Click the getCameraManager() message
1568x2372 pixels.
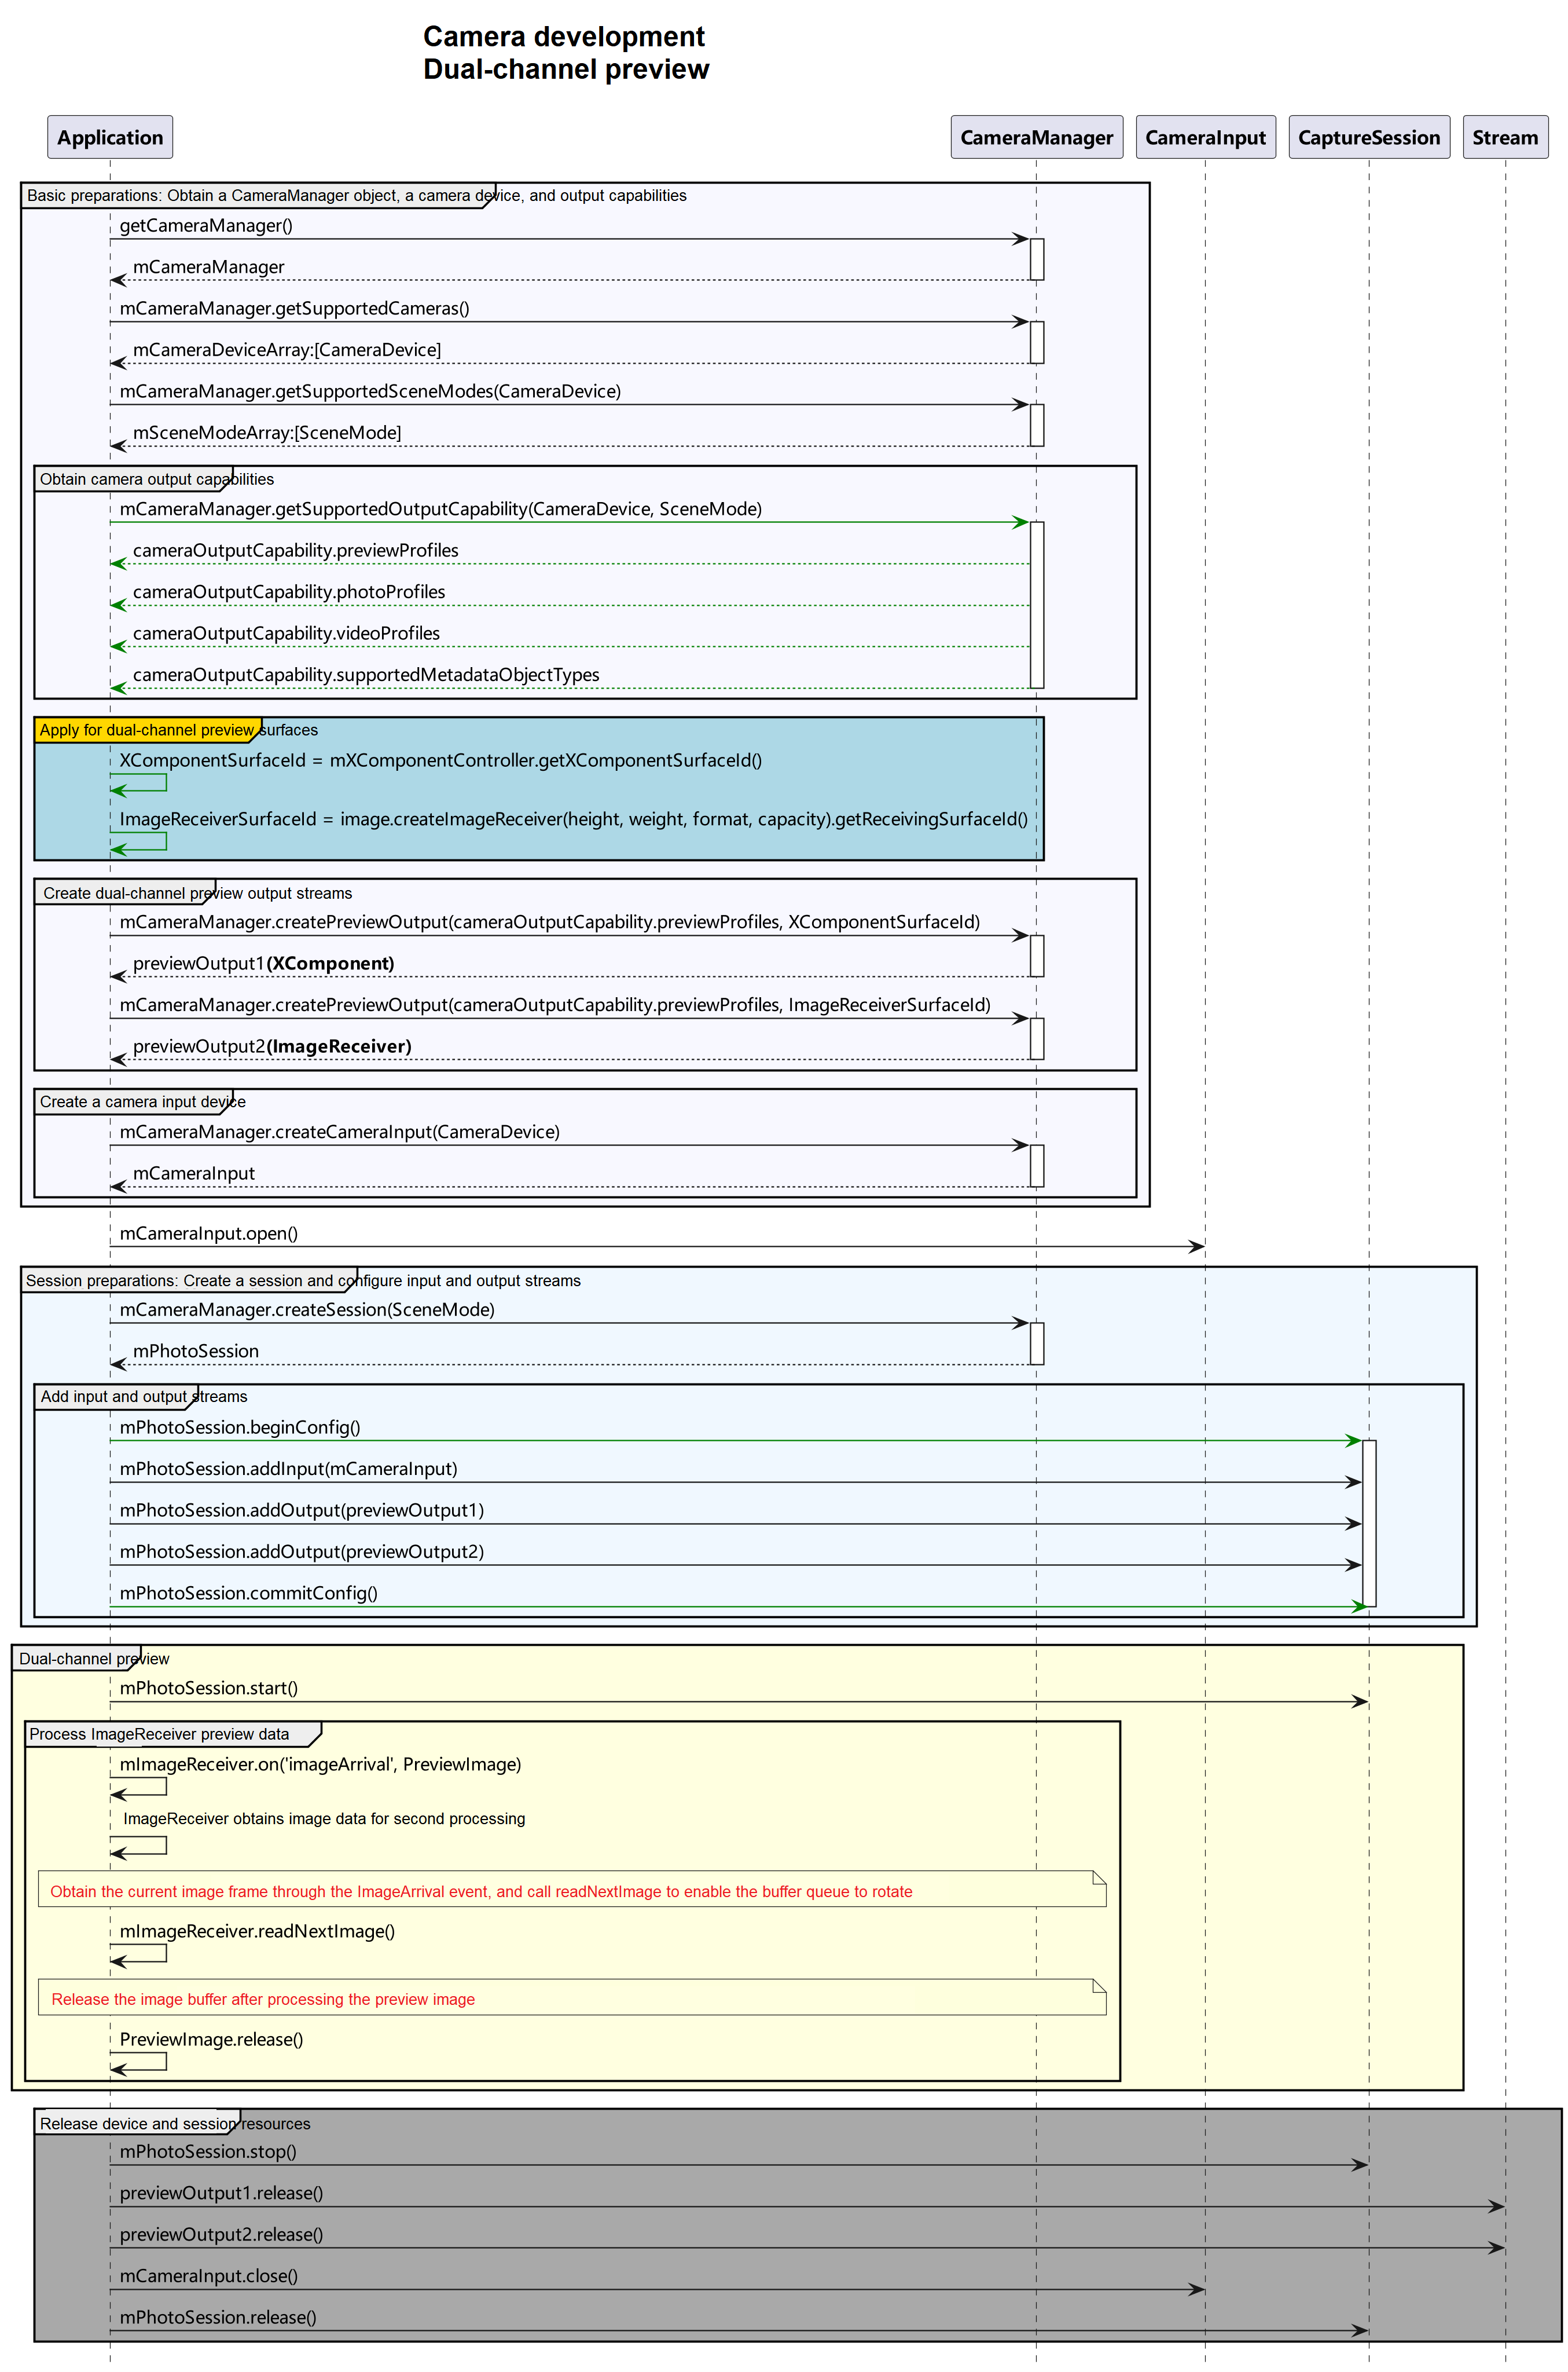point(206,225)
